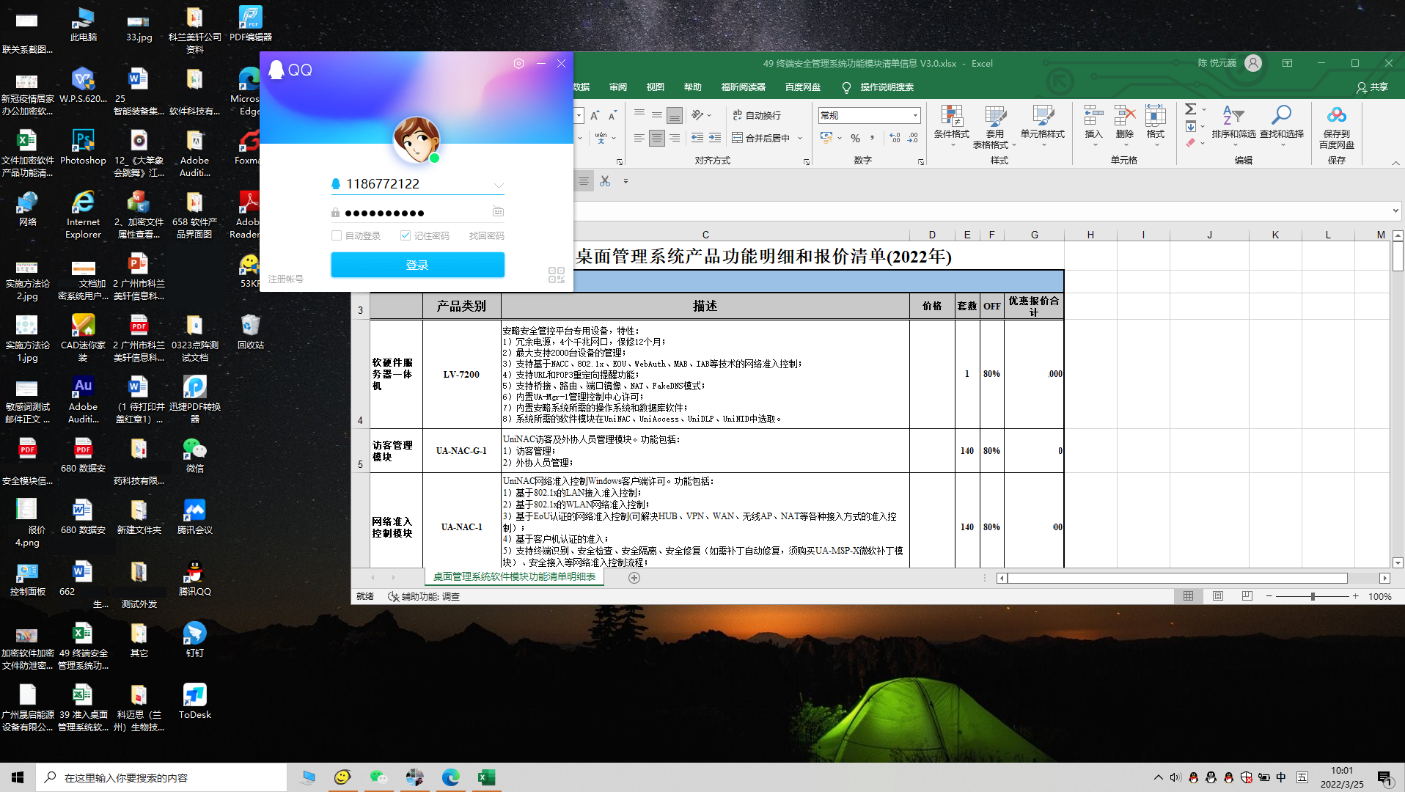Open the Help ribbon tab

click(x=692, y=87)
